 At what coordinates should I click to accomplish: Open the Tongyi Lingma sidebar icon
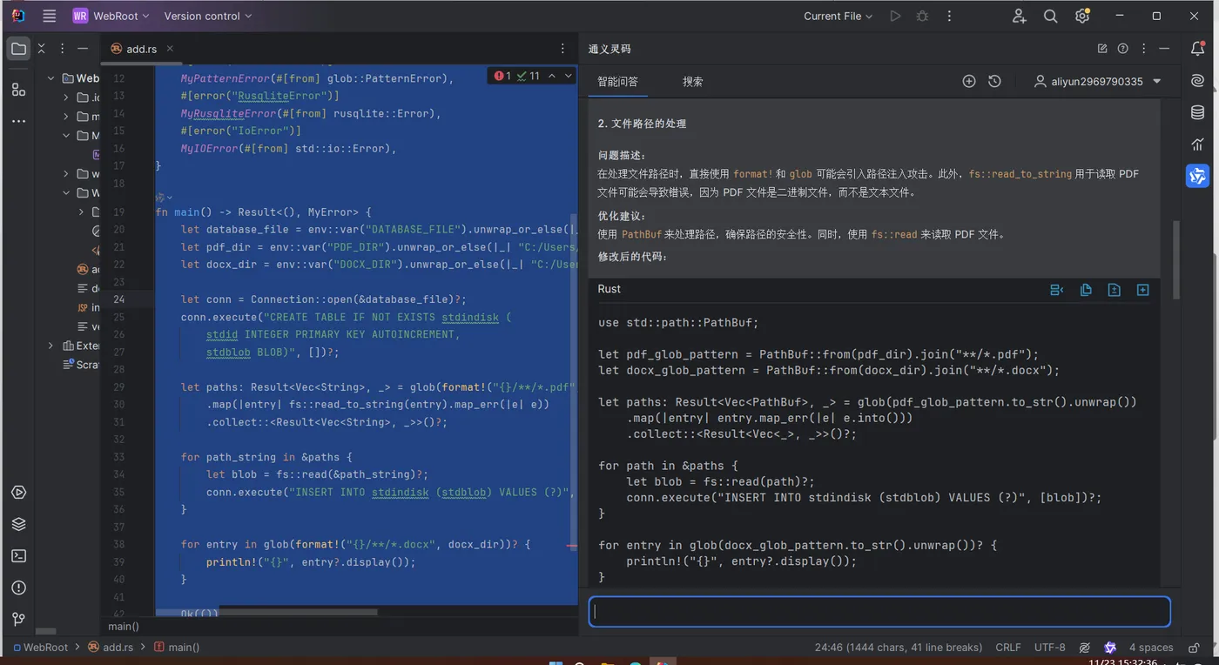point(1198,176)
